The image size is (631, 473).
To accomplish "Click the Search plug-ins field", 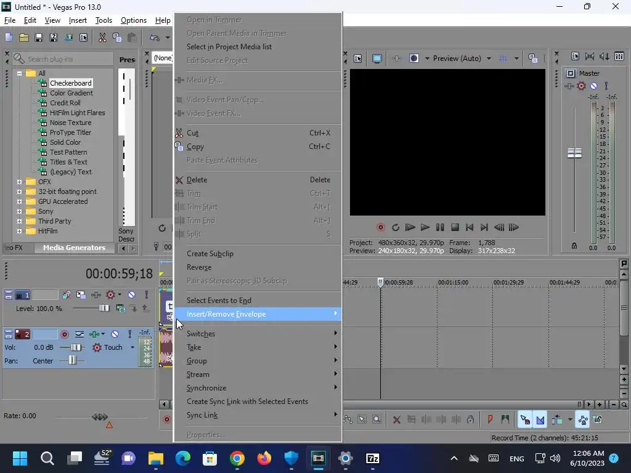I will click(x=63, y=59).
